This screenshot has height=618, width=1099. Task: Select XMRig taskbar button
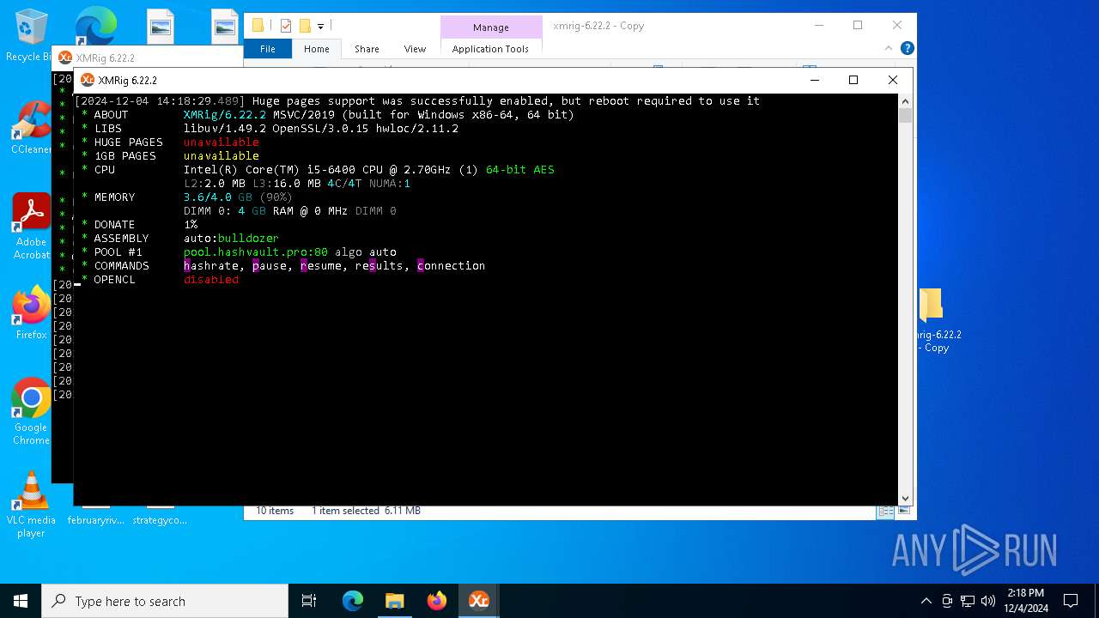tap(478, 601)
